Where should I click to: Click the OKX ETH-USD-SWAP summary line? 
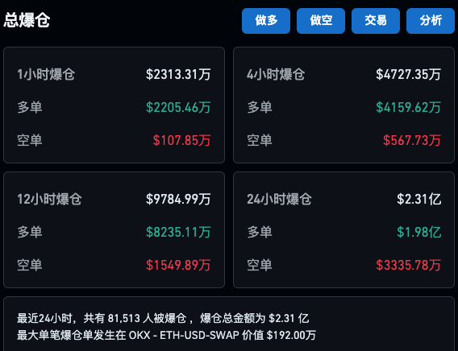click(166, 335)
